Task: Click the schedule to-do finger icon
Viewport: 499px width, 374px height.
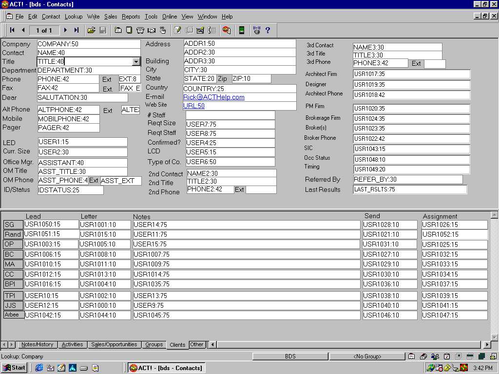Action: [x=163, y=30]
